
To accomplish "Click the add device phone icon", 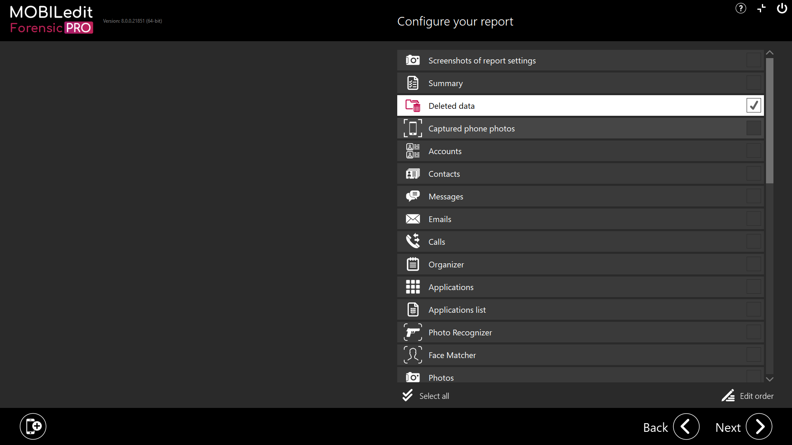I will pos(33,426).
